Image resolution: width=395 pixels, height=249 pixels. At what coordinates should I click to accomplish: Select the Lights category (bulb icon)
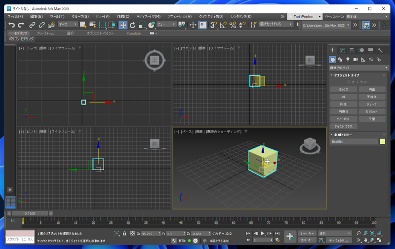click(x=348, y=60)
